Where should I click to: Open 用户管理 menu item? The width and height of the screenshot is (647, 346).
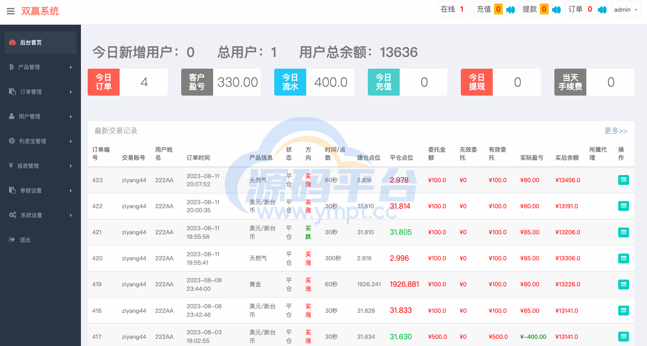tap(40, 117)
